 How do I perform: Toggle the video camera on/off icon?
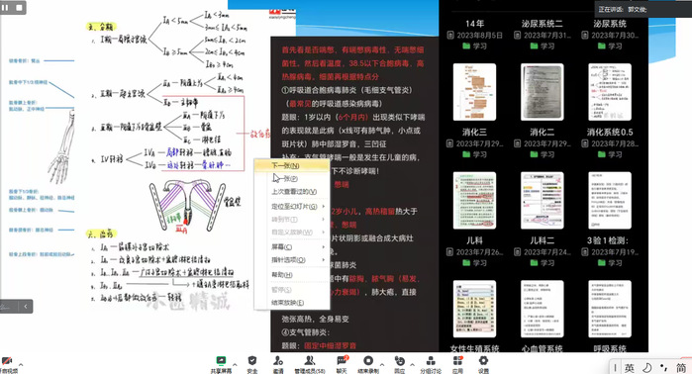coord(7,361)
